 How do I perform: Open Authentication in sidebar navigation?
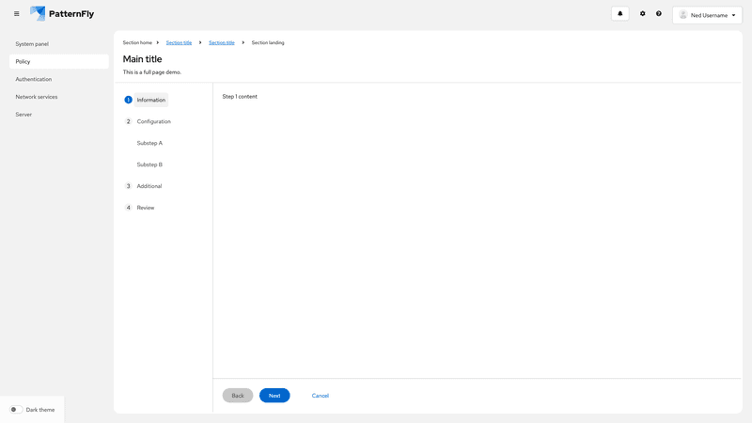click(34, 79)
